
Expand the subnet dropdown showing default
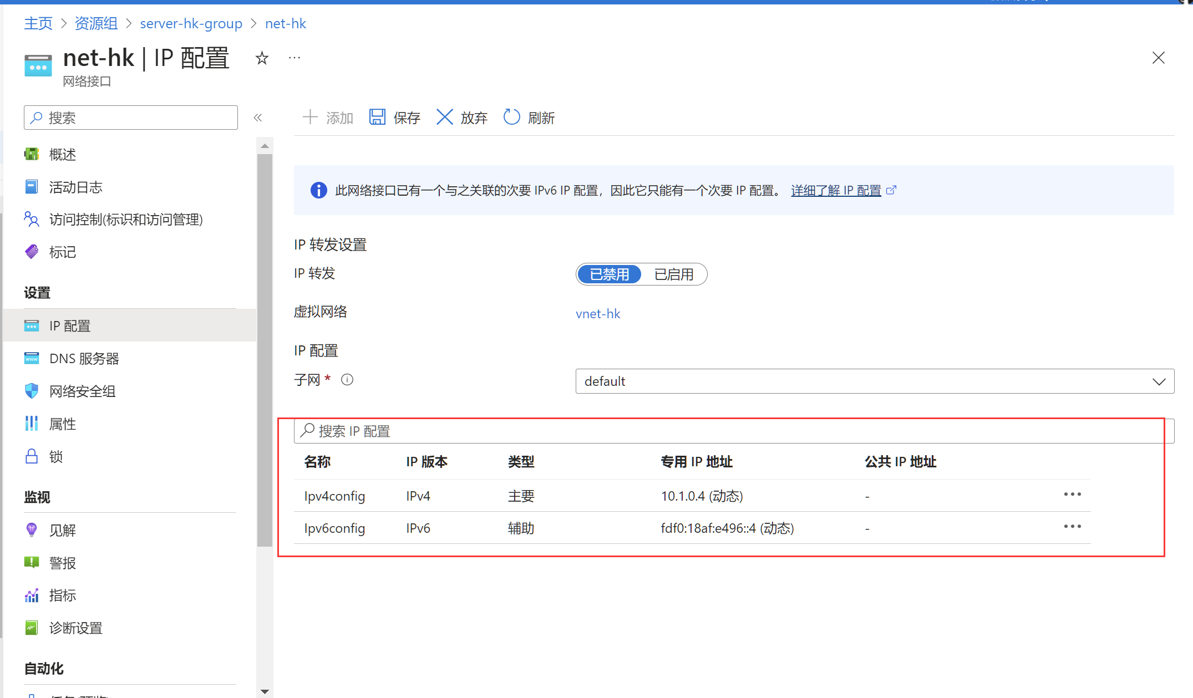click(x=874, y=381)
